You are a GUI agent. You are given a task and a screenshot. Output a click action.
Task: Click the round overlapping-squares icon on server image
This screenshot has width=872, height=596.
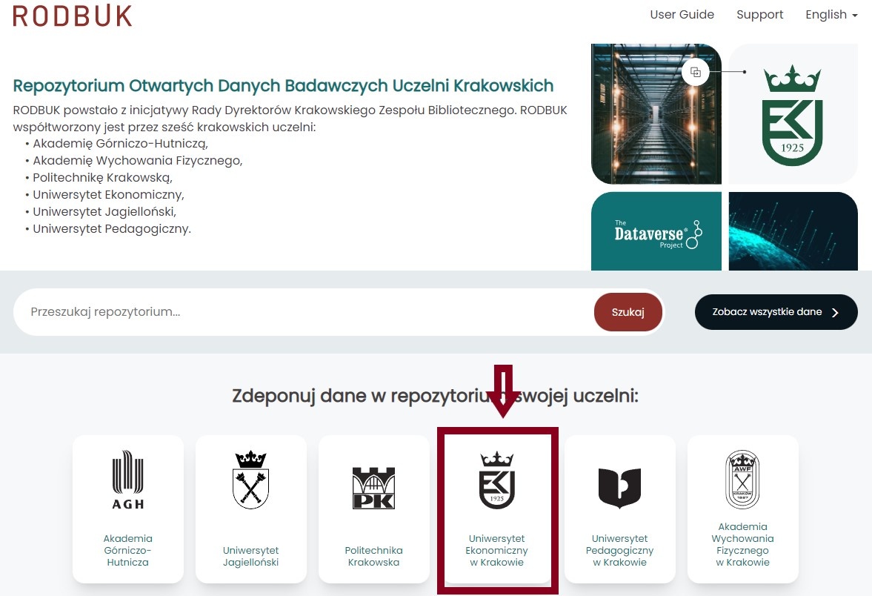click(695, 72)
